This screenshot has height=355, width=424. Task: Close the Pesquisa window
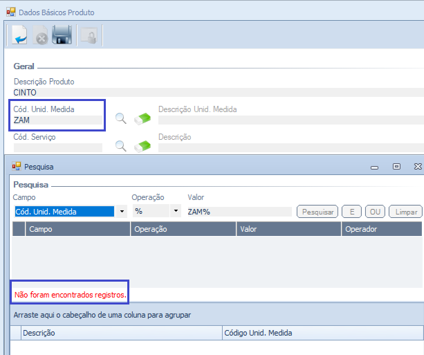[418, 166]
